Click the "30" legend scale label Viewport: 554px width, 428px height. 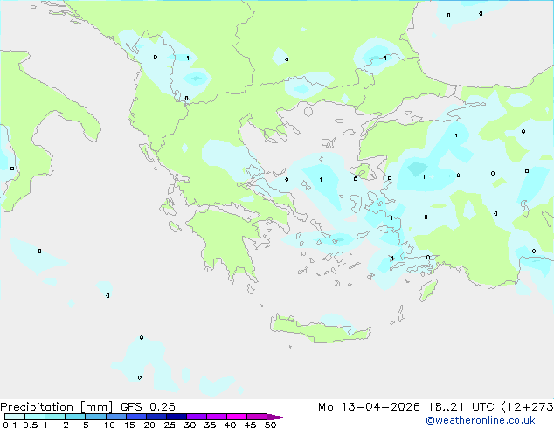190,425
